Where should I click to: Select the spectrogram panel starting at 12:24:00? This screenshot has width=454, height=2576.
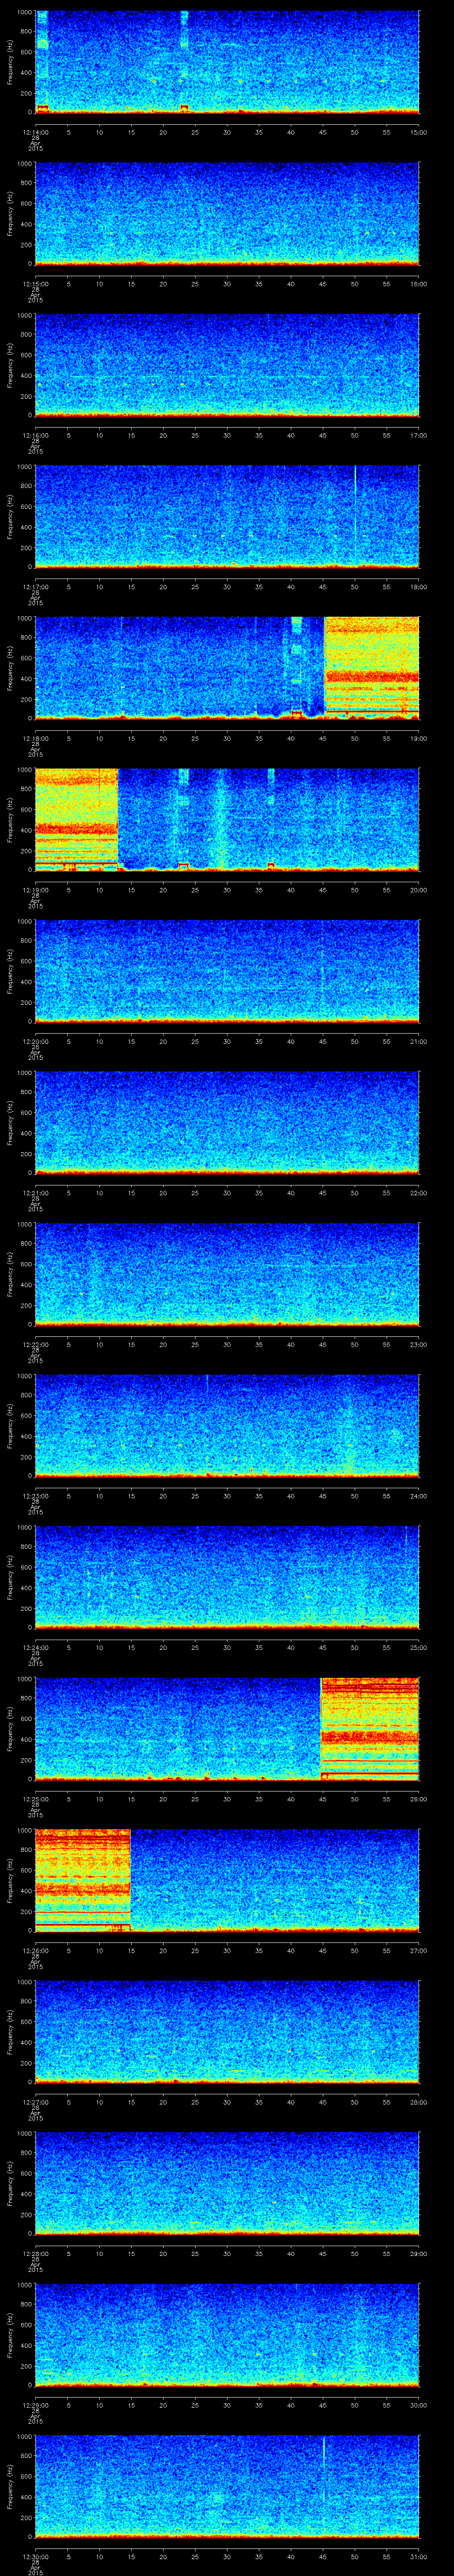click(227, 1577)
